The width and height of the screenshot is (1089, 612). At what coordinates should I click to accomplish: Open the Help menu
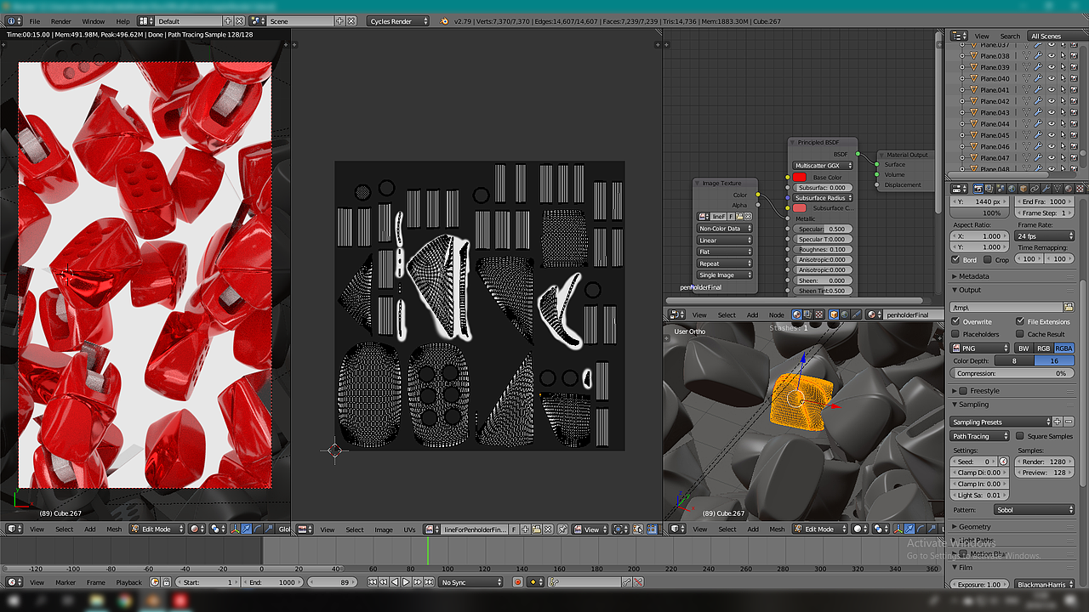[123, 20]
